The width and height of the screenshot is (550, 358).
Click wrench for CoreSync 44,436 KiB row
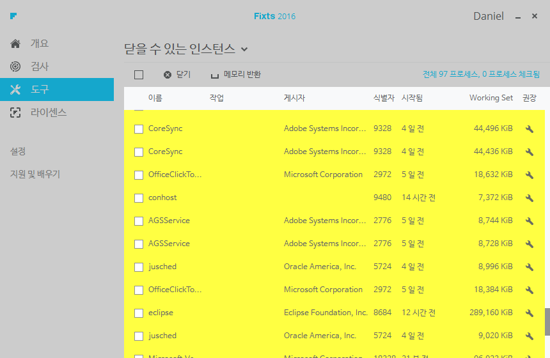[530, 152]
